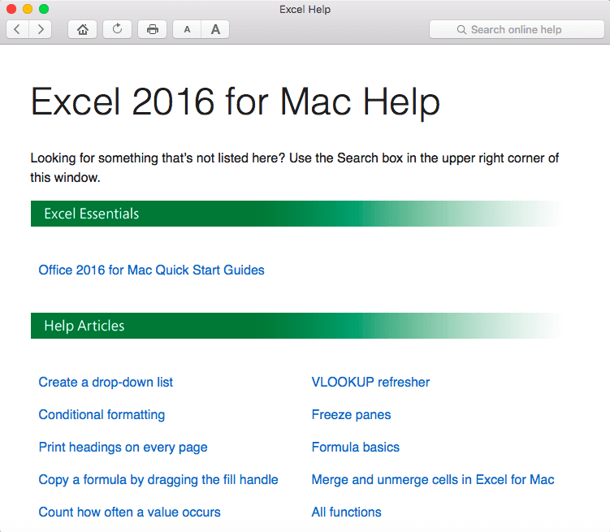Open Merge and unmerge cells article
610x532 pixels.
pos(432,479)
